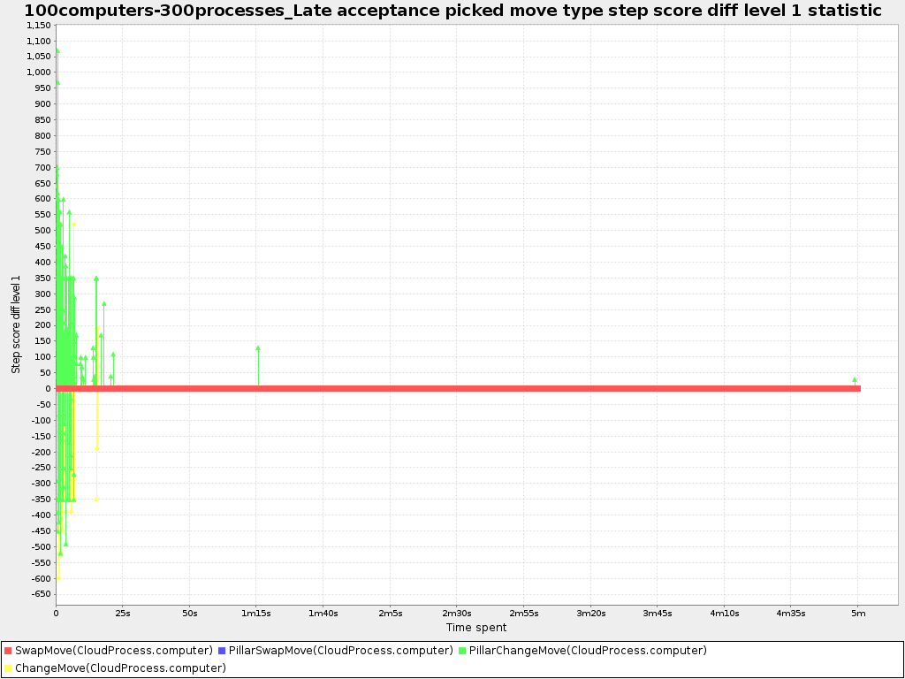Select the green data point near 5m
This screenshot has height=679, width=905.
point(855,378)
